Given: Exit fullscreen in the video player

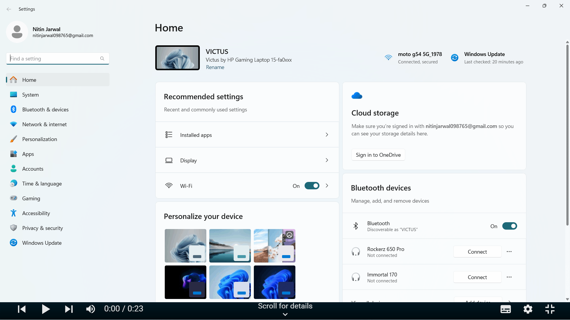Looking at the screenshot, I should (550, 309).
